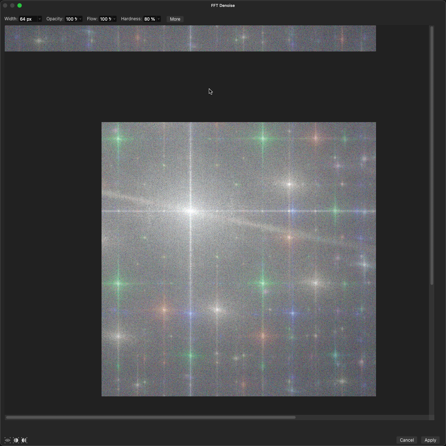This screenshot has height=446, width=446.
Task: Click the bright center of the FFT spectrum
Action: [x=191, y=210]
